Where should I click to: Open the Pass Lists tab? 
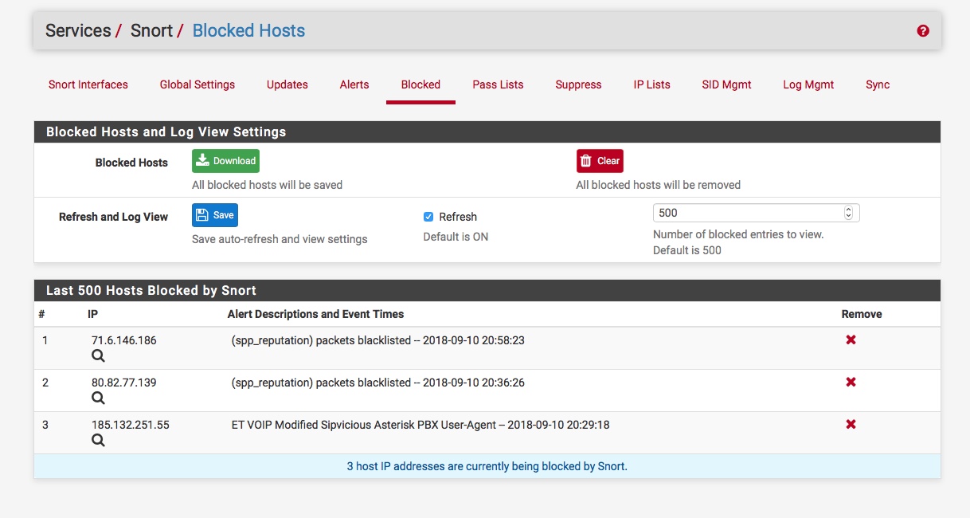(x=499, y=84)
